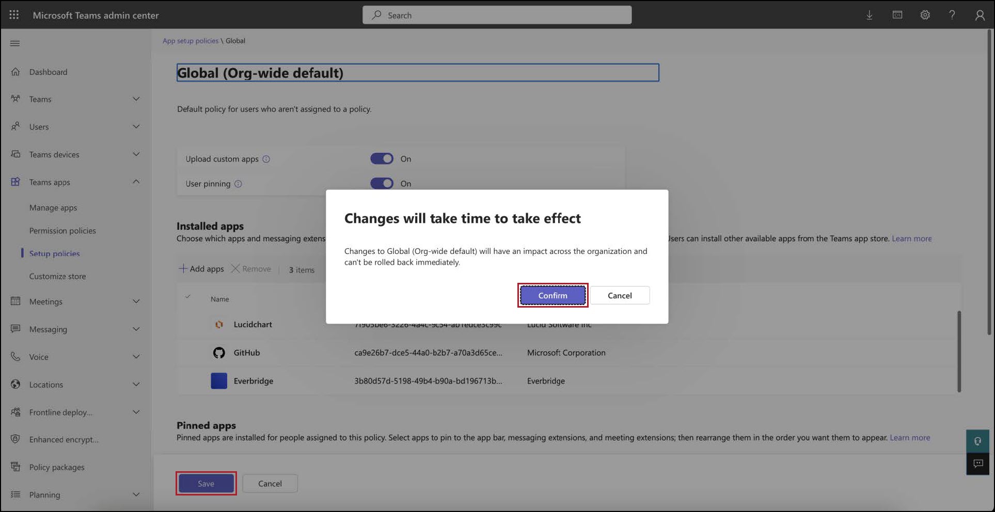Click the info icon beside Upload custom apps
Image resolution: width=995 pixels, height=512 pixels.
[266, 159]
